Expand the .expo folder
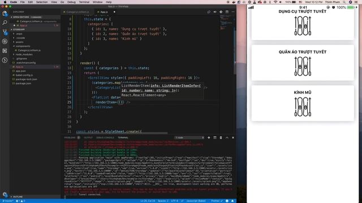 [x=19, y=34]
